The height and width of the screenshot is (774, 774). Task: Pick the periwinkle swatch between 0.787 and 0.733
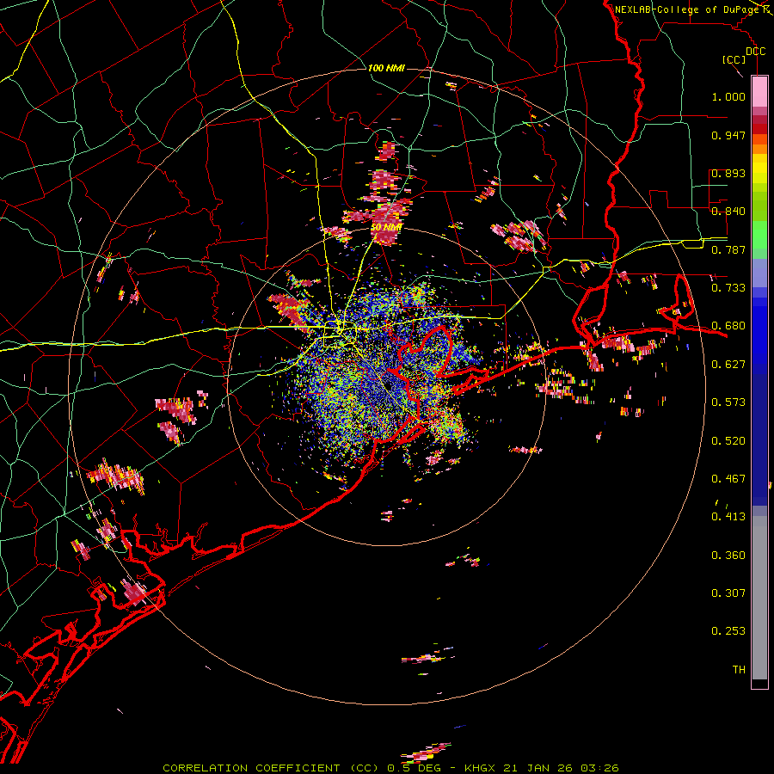[x=759, y=273]
